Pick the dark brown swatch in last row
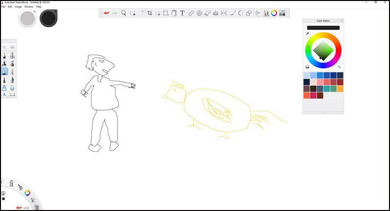This screenshot has height=211, width=390. tap(320, 96)
